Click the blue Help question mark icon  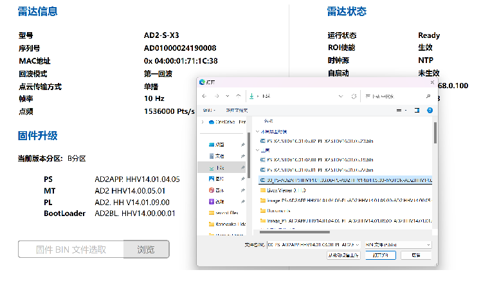click(430, 111)
